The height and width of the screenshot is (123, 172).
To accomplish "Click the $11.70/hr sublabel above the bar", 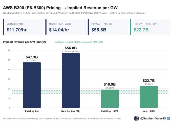I will coord(32,61).
